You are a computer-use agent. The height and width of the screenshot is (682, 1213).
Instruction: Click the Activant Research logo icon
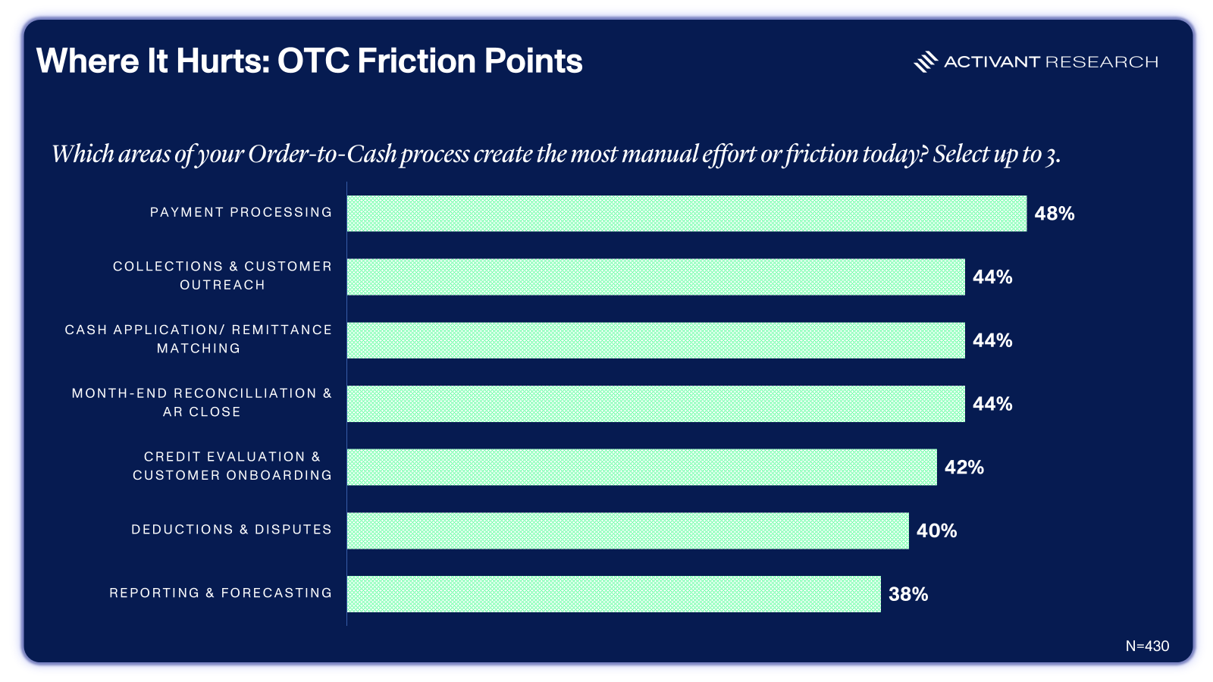(926, 62)
